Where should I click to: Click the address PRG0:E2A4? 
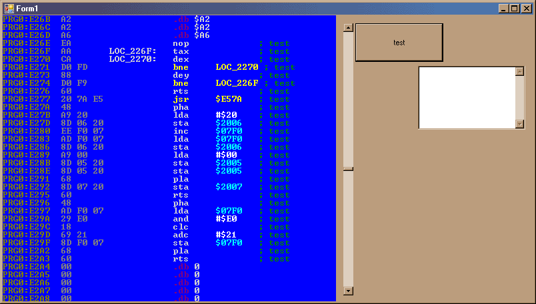[x=26, y=267]
